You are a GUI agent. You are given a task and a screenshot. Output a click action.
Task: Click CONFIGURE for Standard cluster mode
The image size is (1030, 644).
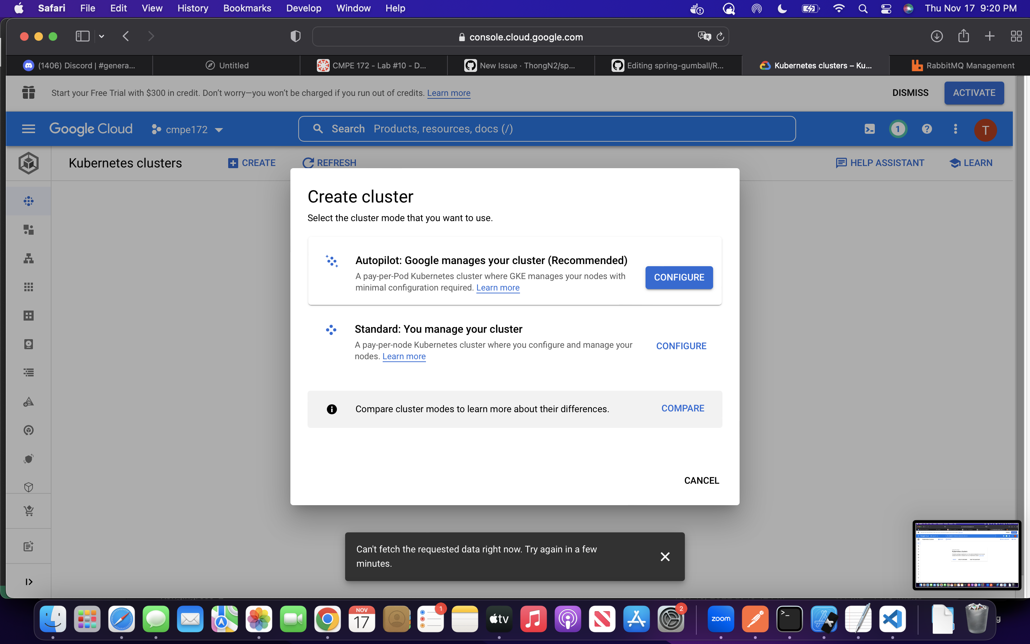click(x=681, y=346)
